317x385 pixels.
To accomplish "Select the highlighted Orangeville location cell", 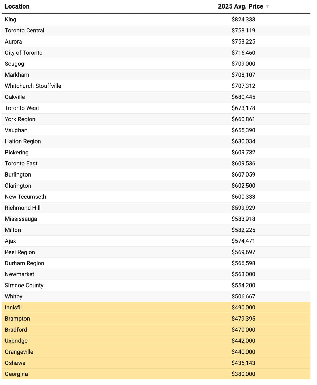I will point(19,352).
